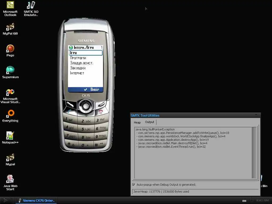Click the hash key on the keypad
The width and height of the screenshot is (272, 204).
click(x=100, y=144)
